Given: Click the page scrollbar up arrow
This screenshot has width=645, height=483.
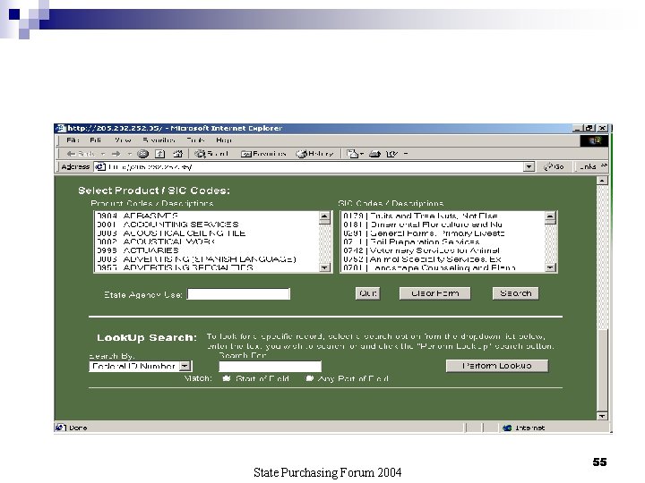Looking at the screenshot, I should (602, 181).
